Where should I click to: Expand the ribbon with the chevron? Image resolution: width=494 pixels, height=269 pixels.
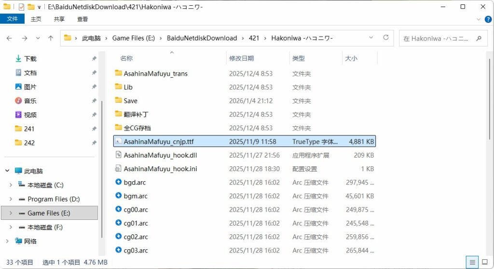pyautogui.click(x=478, y=19)
